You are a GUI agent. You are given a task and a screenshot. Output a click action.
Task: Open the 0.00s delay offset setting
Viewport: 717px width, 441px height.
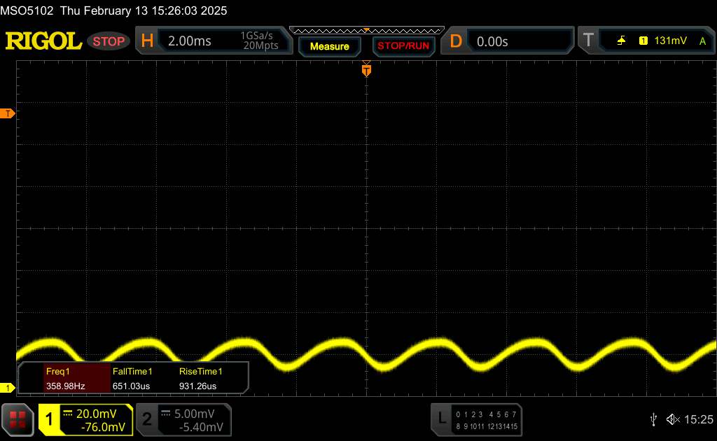tap(518, 41)
